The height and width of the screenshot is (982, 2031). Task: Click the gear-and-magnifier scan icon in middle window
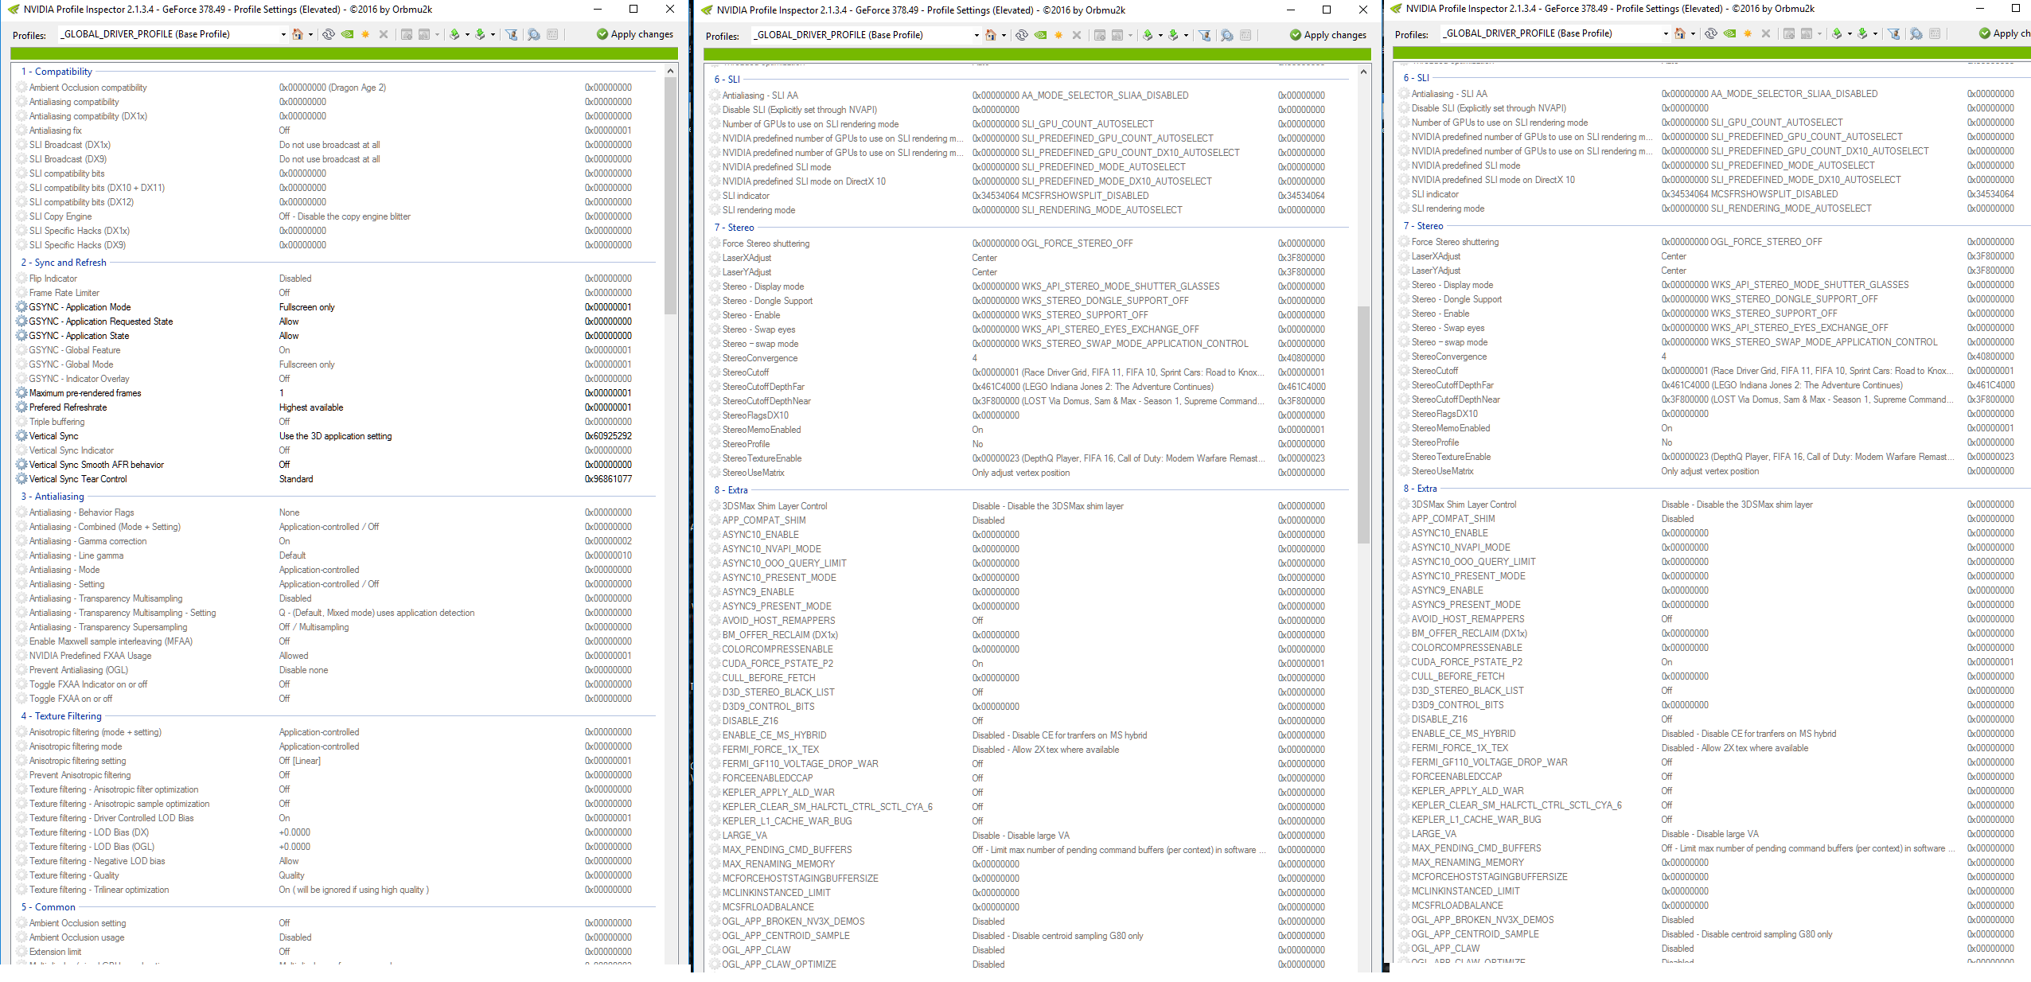point(1227,35)
